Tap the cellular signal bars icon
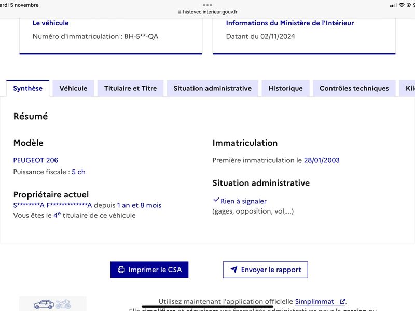The width and height of the screenshot is (415, 311). (393, 5)
